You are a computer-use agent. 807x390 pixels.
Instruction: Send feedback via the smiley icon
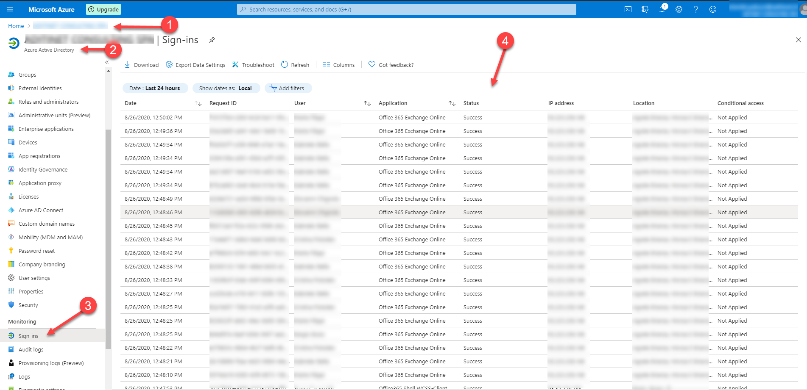pyautogui.click(x=713, y=9)
